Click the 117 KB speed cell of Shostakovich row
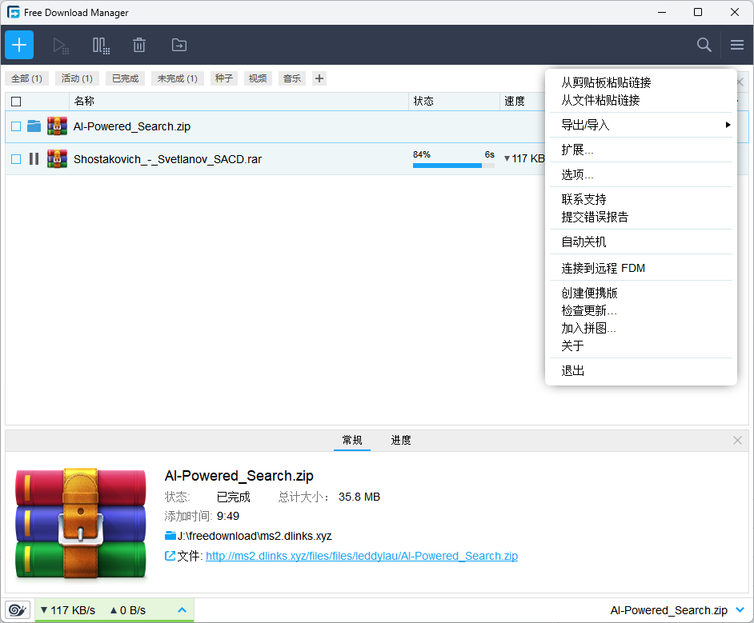The image size is (754, 623). coord(524,158)
